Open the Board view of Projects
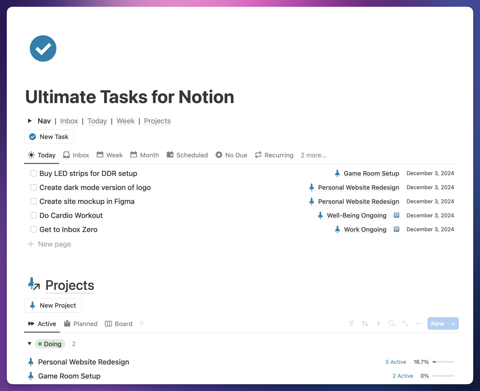This screenshot has width=480, height=391. [x=118, y=324]
